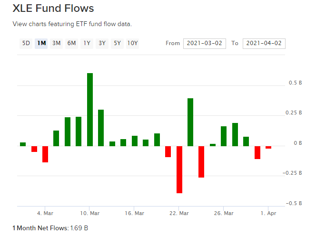This screenshot has width=316, height=235.
Task: Display the 10Y fund flows
Action: (x=132, y=43)
